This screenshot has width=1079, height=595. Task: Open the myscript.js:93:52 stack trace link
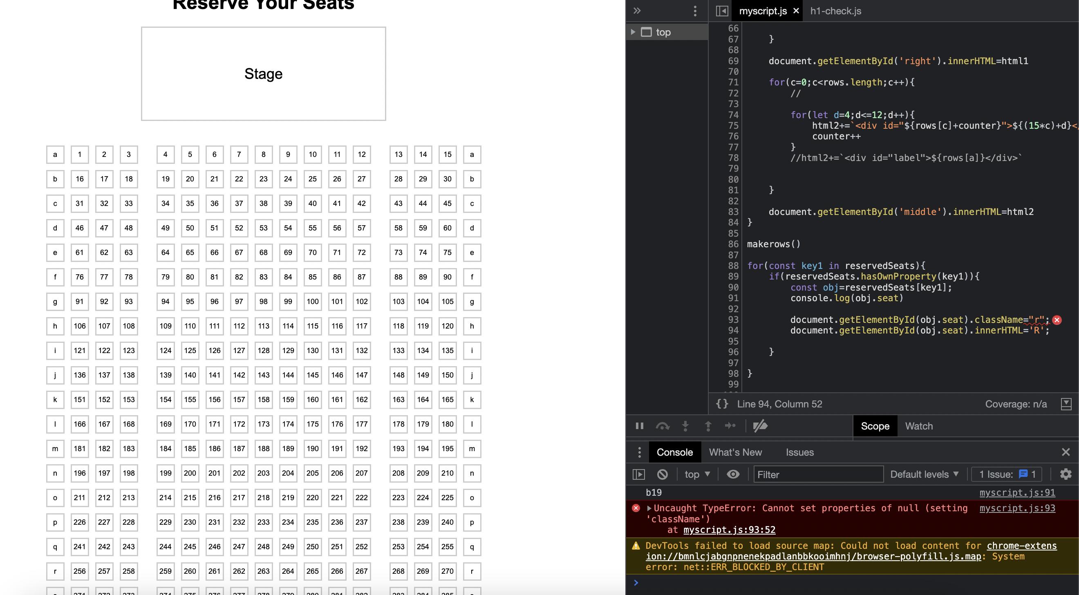(729, 530)
